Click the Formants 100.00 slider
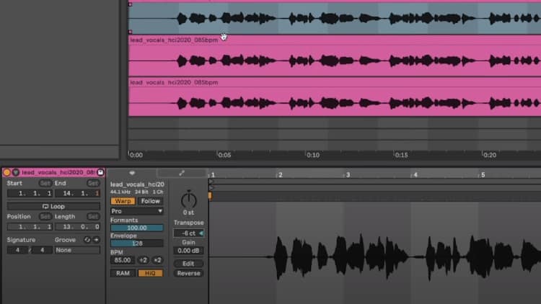 pos(136,228)
